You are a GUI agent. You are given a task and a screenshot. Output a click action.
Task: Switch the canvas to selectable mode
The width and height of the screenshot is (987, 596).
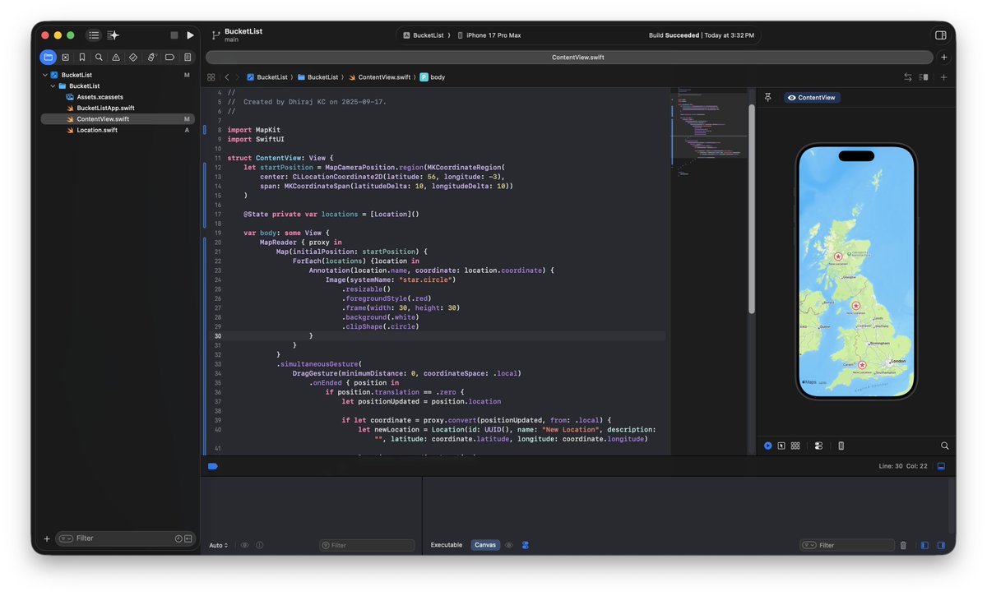coord(781,446)
